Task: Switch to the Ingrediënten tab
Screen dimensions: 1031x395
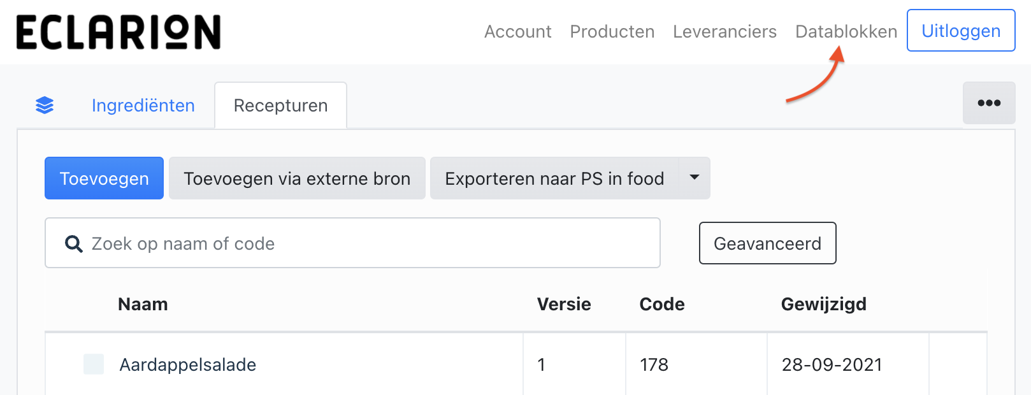Action: coord(143,106)
